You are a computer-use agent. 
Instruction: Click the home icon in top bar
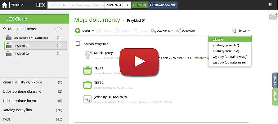pyautogui.click(x=5, y=5)
